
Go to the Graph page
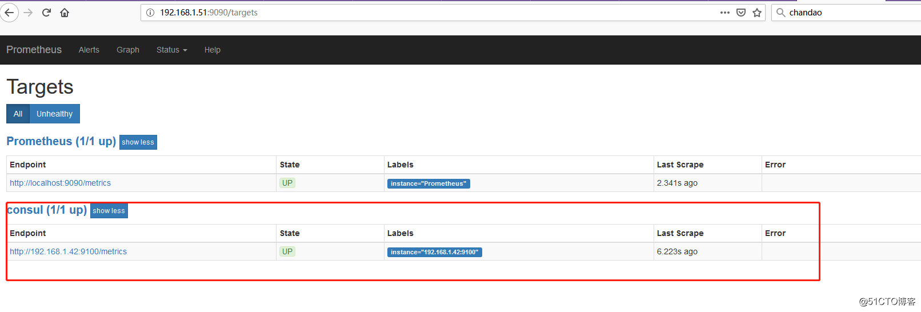[128, 50]
